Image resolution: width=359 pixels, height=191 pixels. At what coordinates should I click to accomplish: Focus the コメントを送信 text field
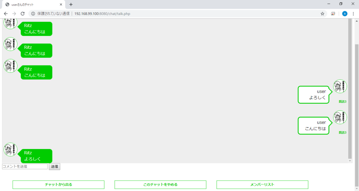pos(25,167)
